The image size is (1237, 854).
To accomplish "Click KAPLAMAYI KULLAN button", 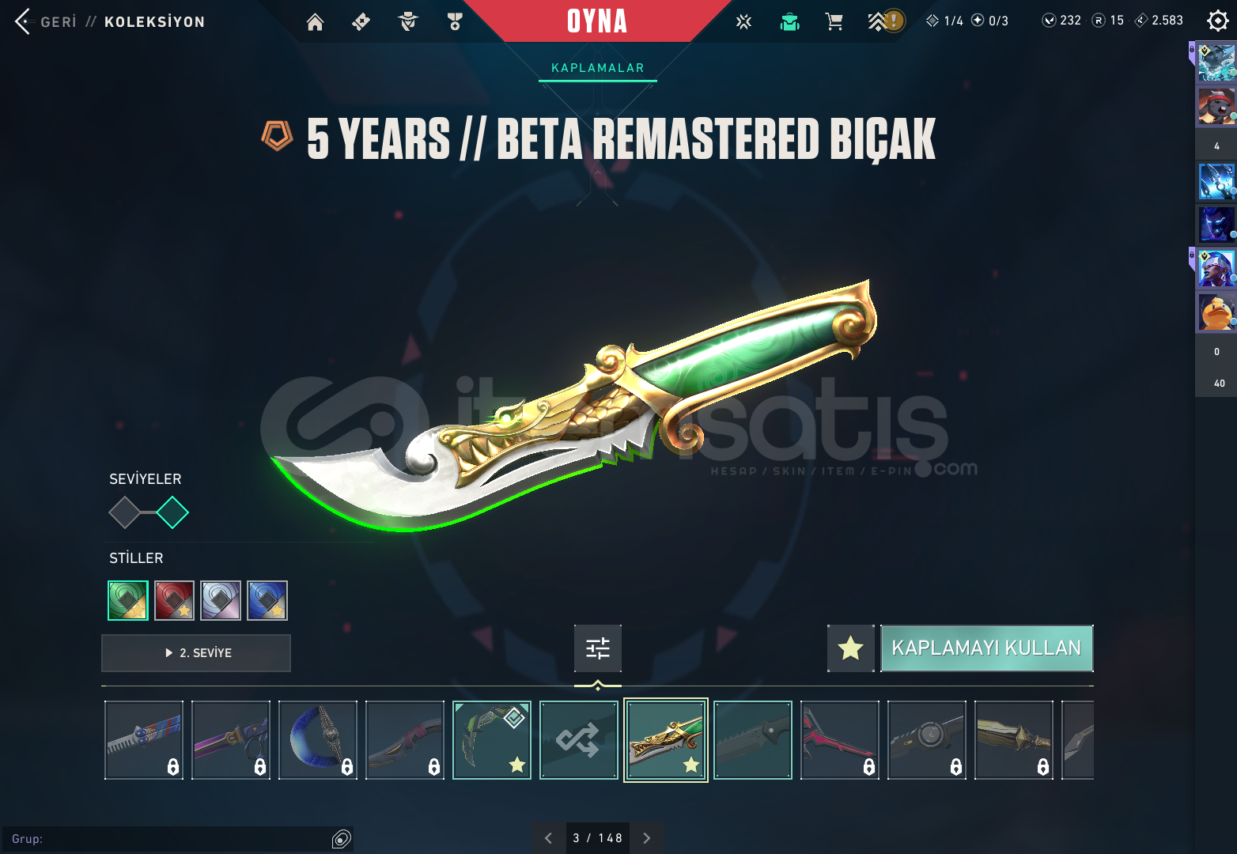I will (987, 648).
